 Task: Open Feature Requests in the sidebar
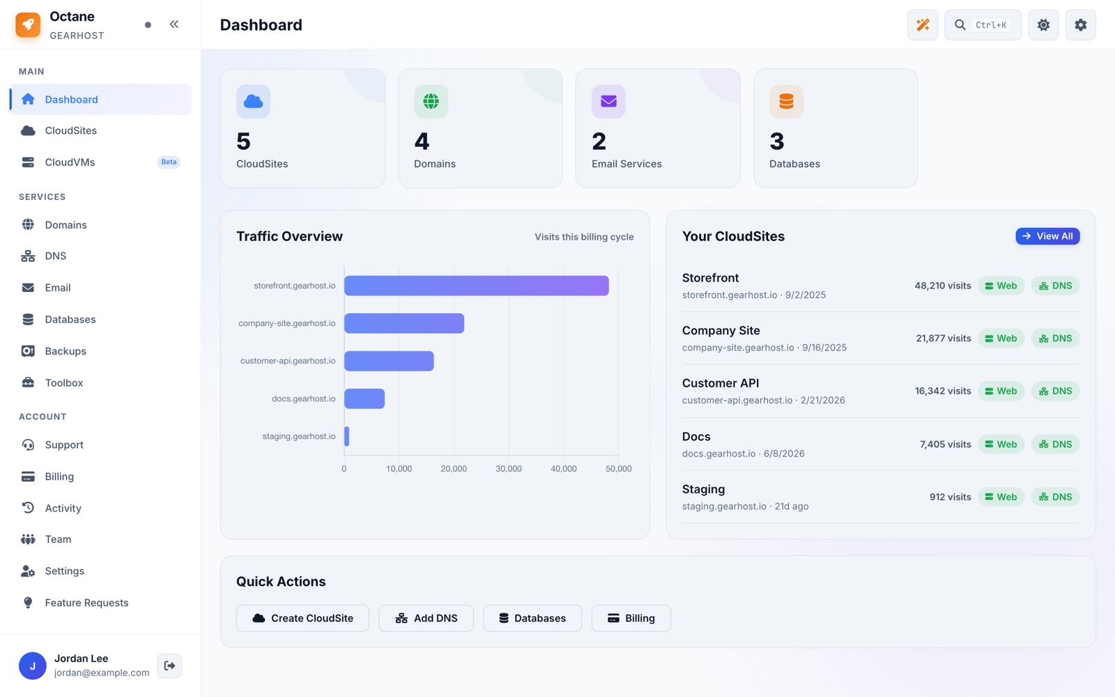(100, 603)
